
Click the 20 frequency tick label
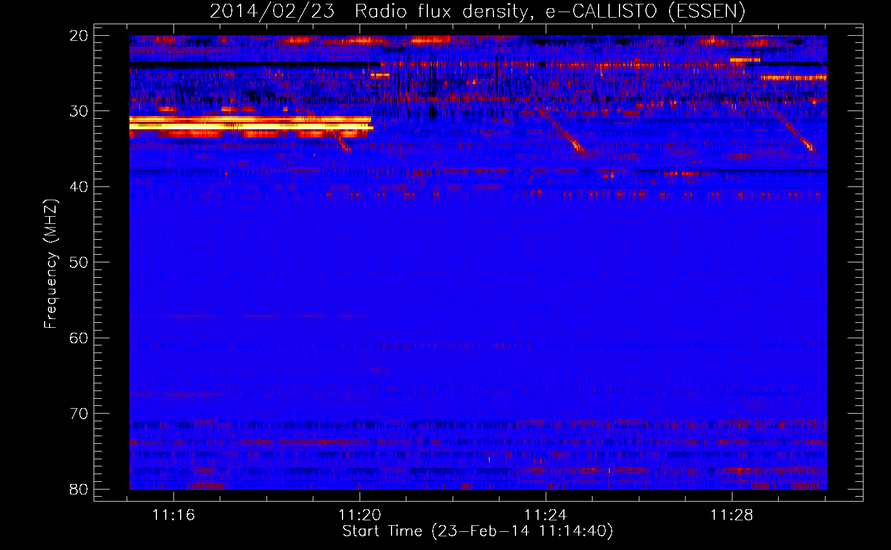79,36
